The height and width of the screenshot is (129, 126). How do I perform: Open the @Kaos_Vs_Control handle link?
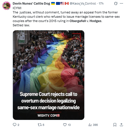point(83,3)
